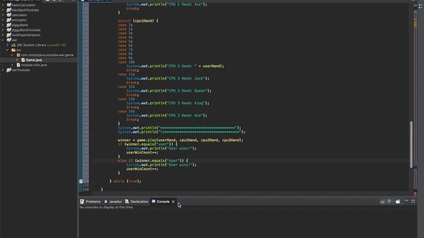The width and height of the screenshot is (424, 238).
Task: Expand the piggyBank project
Action: [3, 25]
